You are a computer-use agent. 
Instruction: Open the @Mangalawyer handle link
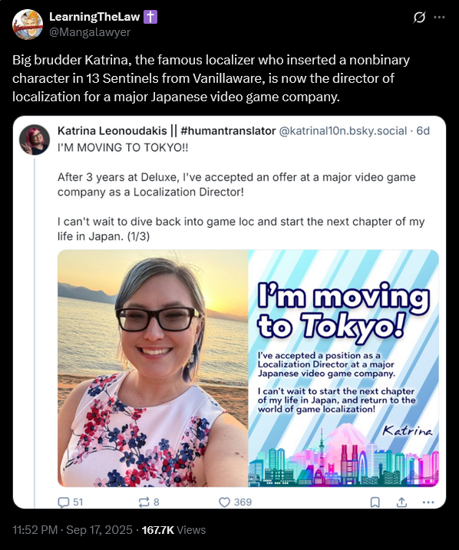(90, 32)
